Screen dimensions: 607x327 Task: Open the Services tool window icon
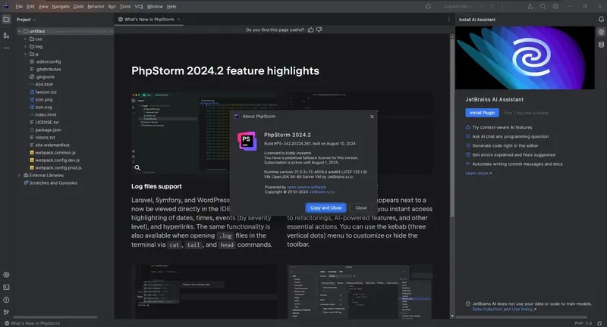coord(6,275)
